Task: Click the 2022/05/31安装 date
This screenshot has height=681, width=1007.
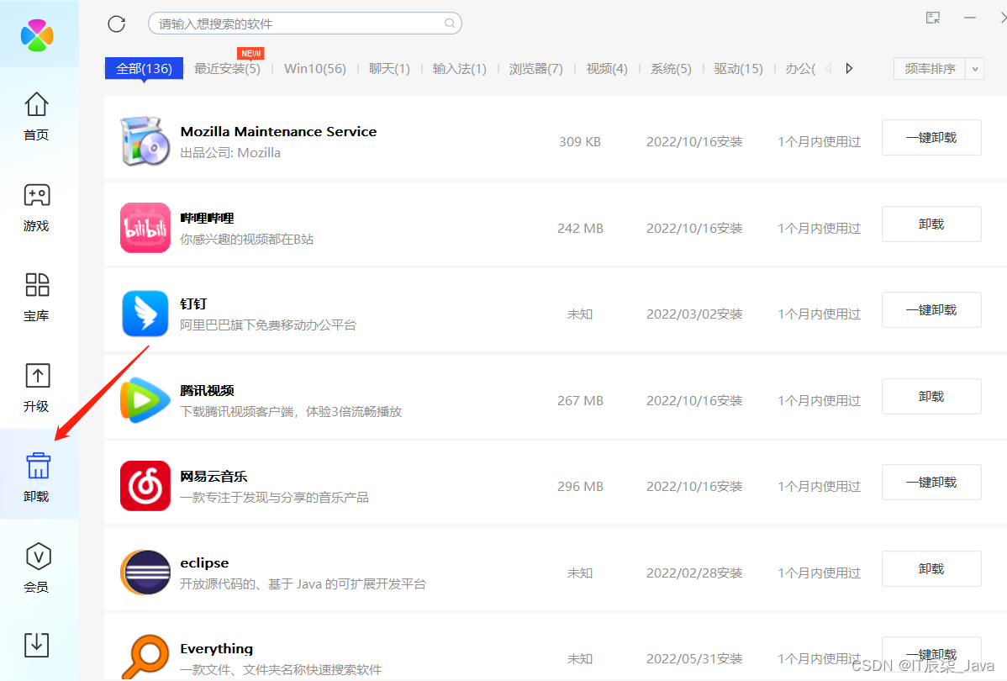Action: (694, 659)
